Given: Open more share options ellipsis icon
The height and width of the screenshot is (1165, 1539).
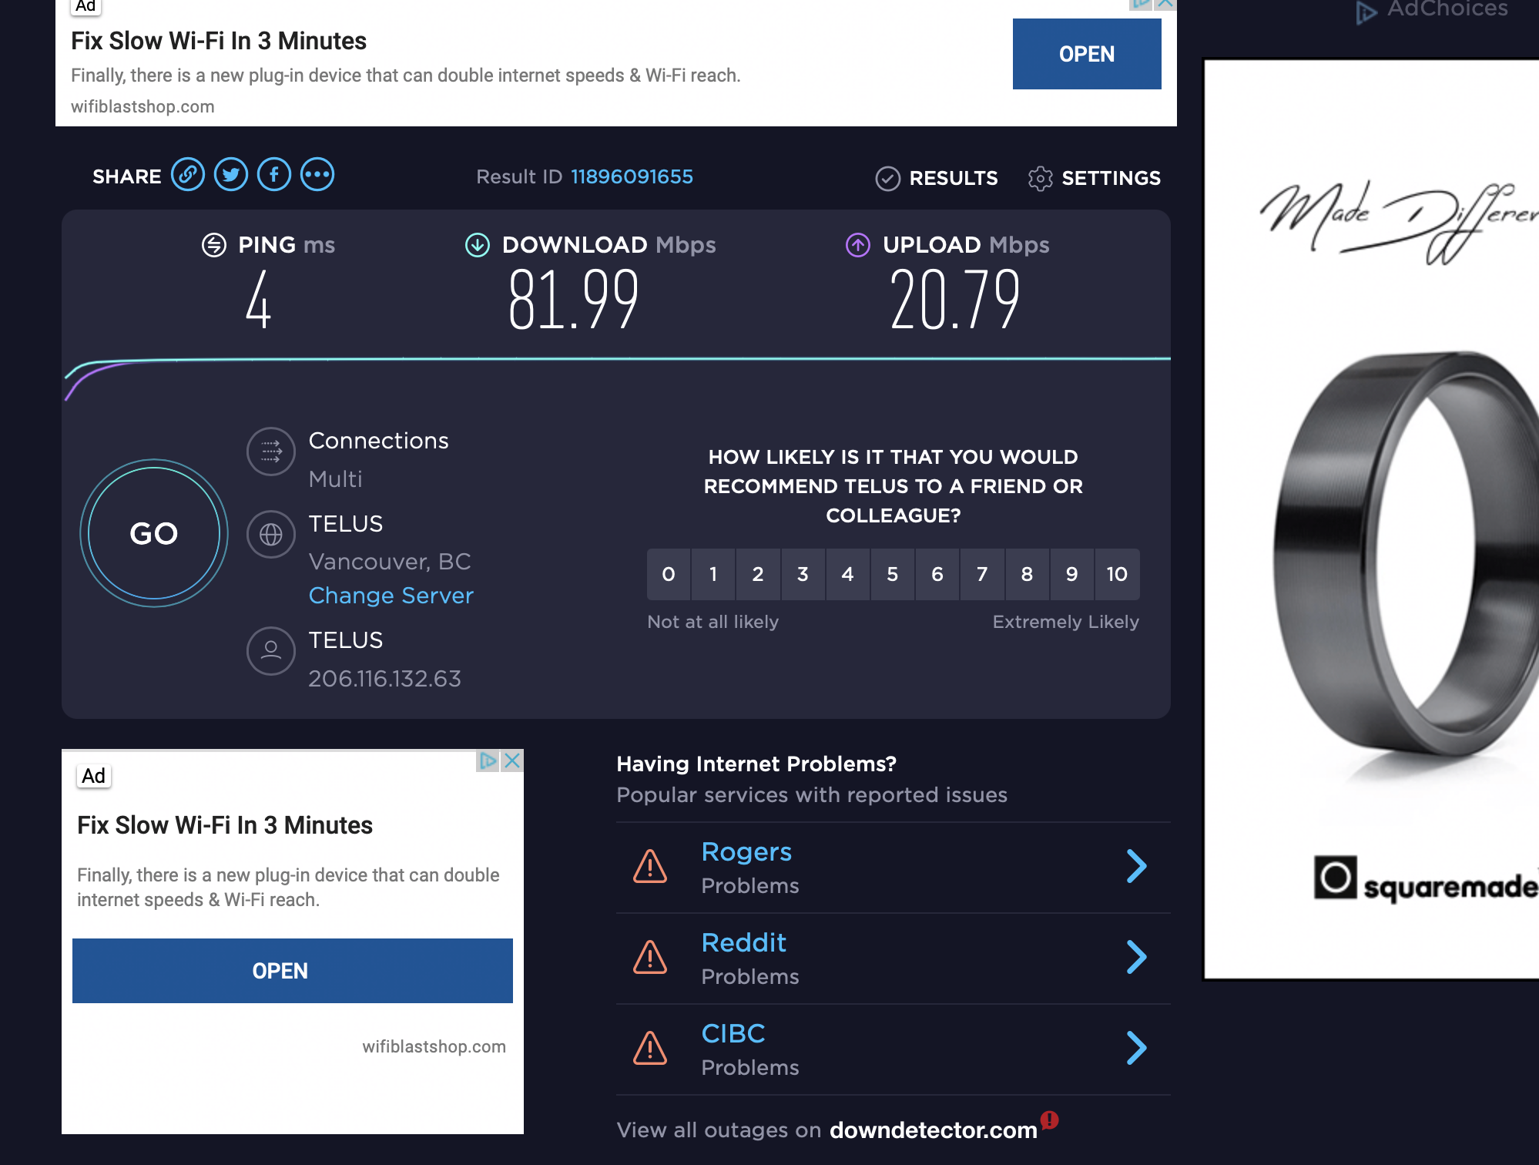Looking at the screenshot, I should coord(317,175).
